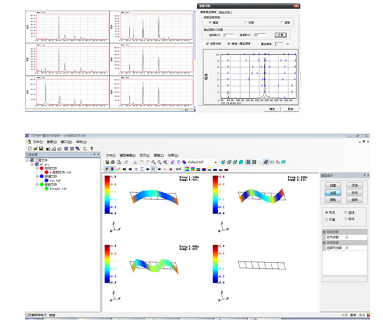Open the Default.tdf file dropdown
The width and height of the screenshot is (383, 332).
point(216,162)
